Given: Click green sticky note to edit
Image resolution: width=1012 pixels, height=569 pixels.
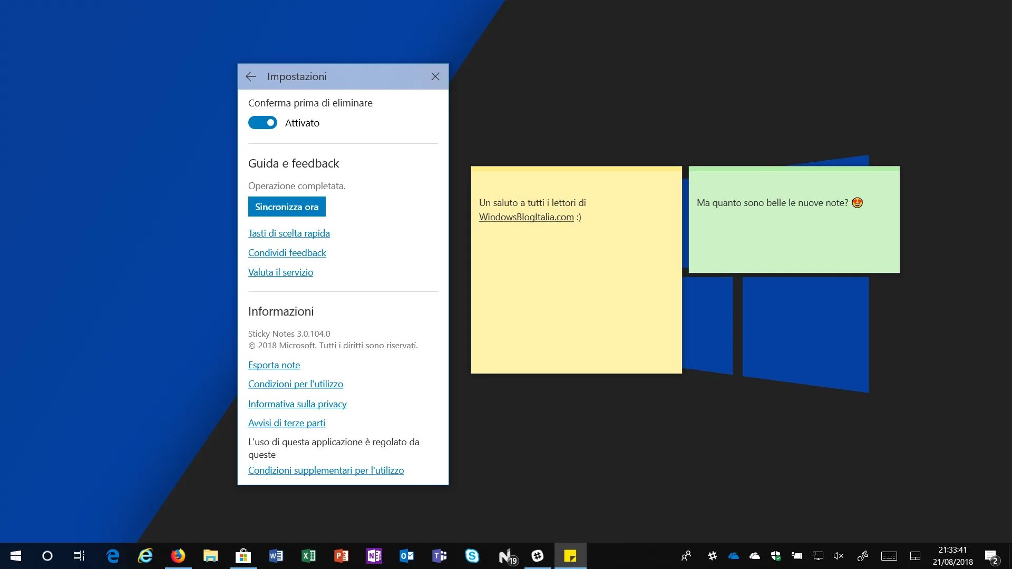Looking at the screenshot, I should (x=793, y=219).
